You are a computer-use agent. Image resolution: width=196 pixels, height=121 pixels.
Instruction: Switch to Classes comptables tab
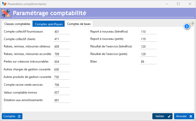(x=17, y=24)
